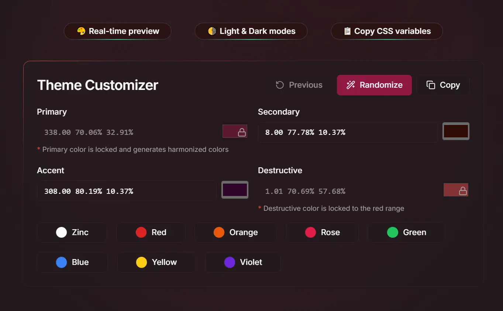The height and width of the screenshot is (311, 503).
Task: Open the Accent color swatch
Action: coord(235,190)
